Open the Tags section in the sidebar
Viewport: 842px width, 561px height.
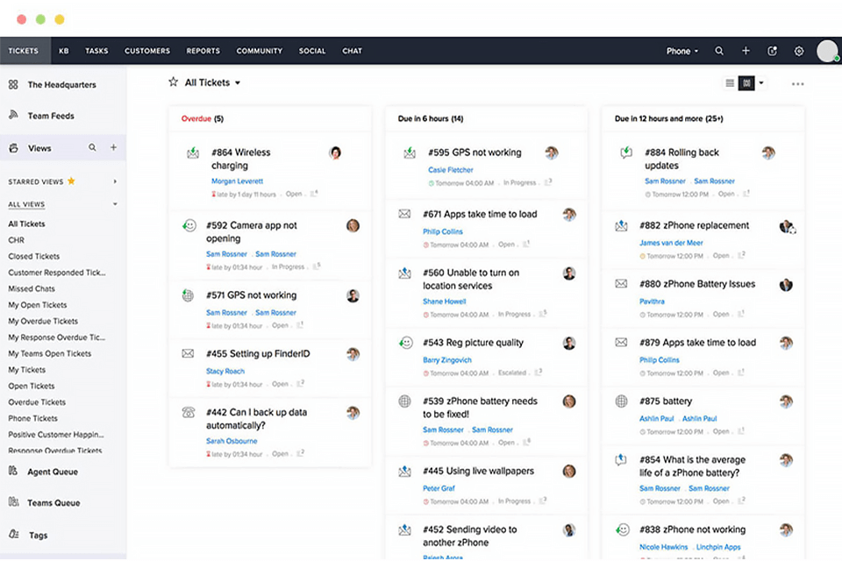[x=38, y=535]
